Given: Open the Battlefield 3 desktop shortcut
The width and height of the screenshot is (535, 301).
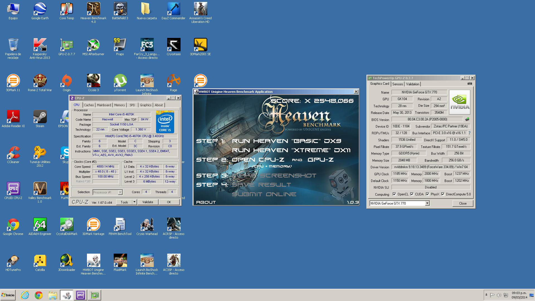Looking at the screenshot, I should click(120, 11).
